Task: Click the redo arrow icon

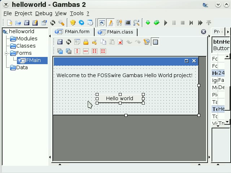Action: 138,42
